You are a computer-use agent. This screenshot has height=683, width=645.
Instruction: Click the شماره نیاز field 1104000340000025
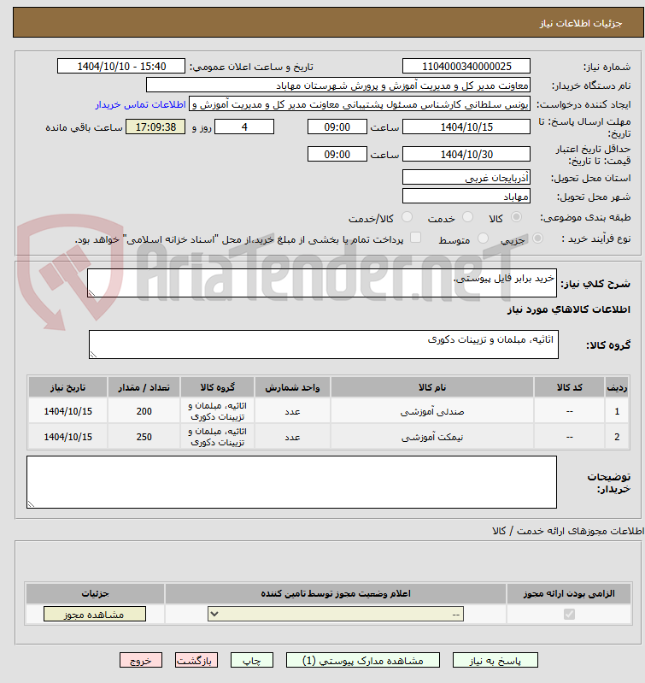(466, 66)
